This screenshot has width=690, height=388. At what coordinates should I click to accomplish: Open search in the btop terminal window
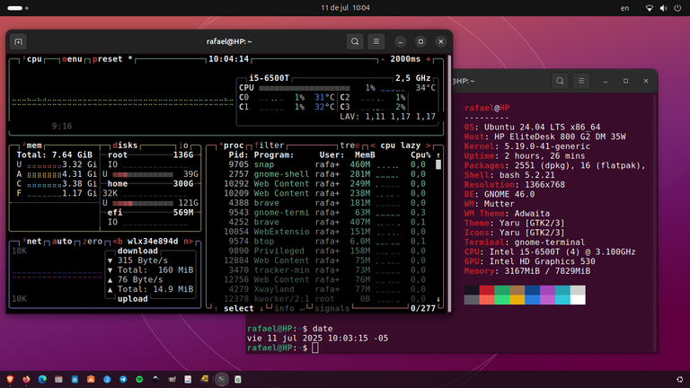coord(355,41)
